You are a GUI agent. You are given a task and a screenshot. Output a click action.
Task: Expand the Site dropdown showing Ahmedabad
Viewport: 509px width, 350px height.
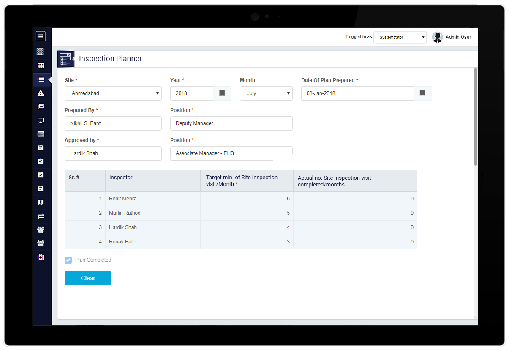[113, 93]
